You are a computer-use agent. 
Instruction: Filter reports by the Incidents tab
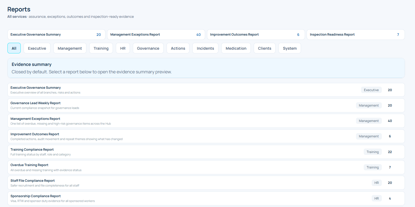coord(205,48)
